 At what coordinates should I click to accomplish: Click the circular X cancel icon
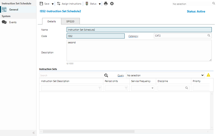click(112, 4)
